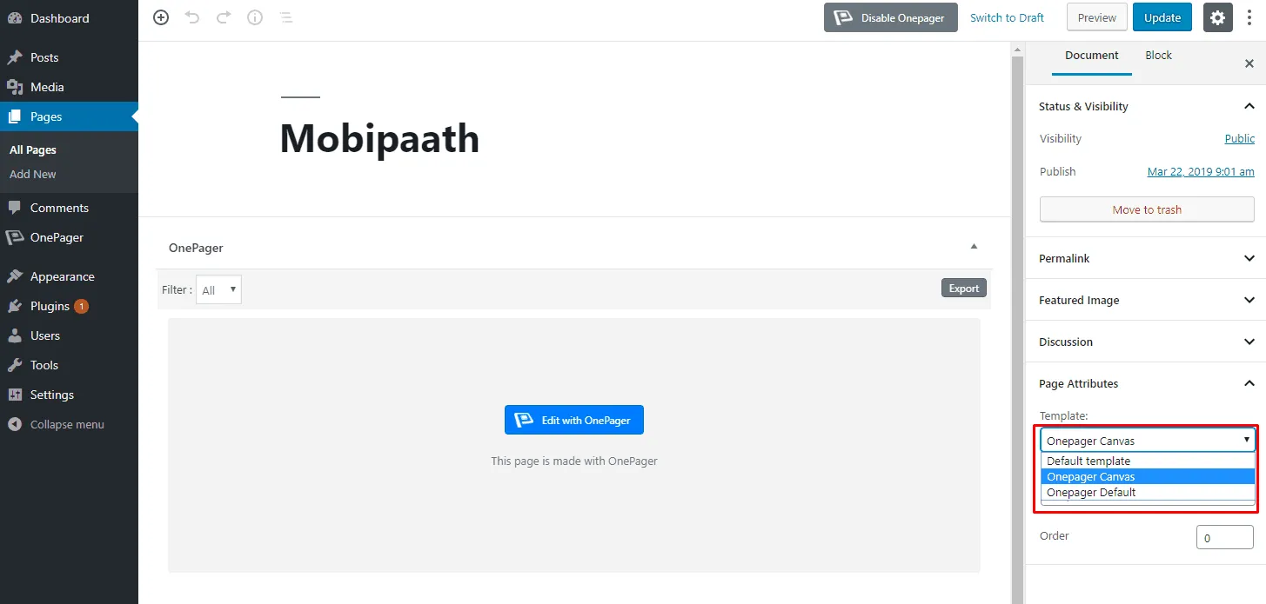Click the Mar 22, 2019 publish date link
Screen dimensions: 1266x604
click(1201, 171)
